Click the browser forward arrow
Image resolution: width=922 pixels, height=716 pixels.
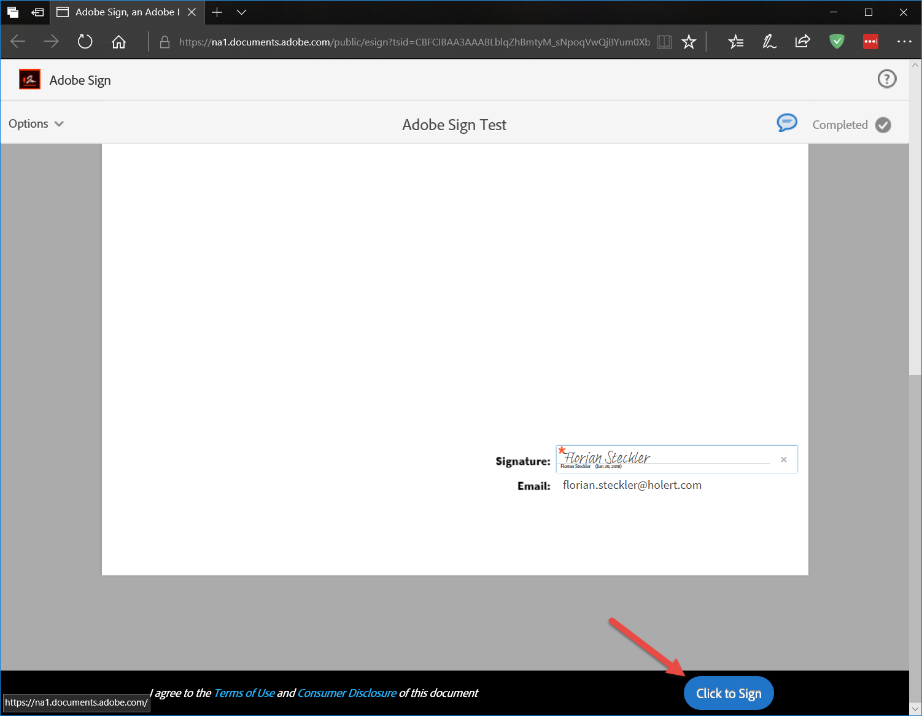[51, 42]
